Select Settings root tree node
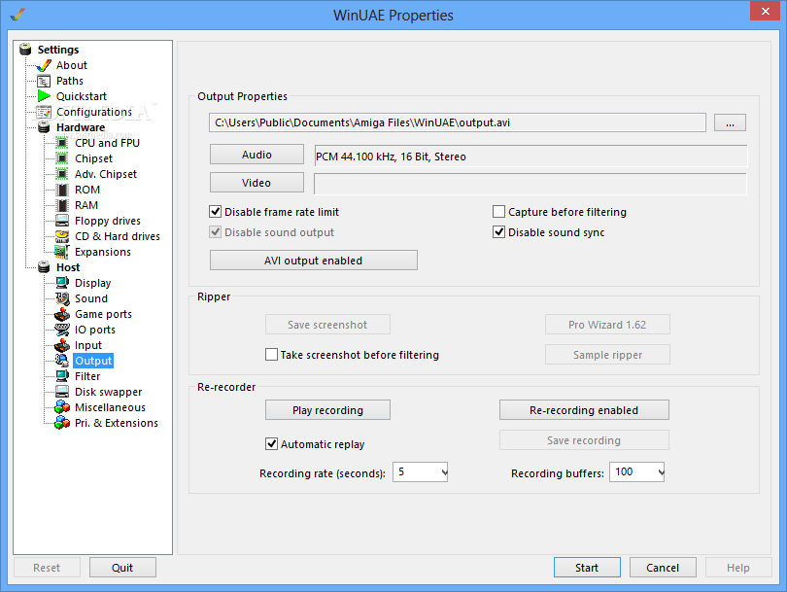The height and width of the screenshot is (592, 787). coord(58,50)
